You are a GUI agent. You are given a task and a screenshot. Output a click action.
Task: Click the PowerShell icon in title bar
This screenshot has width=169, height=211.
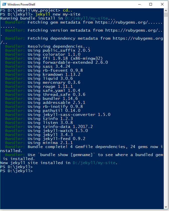click(4, 4)
